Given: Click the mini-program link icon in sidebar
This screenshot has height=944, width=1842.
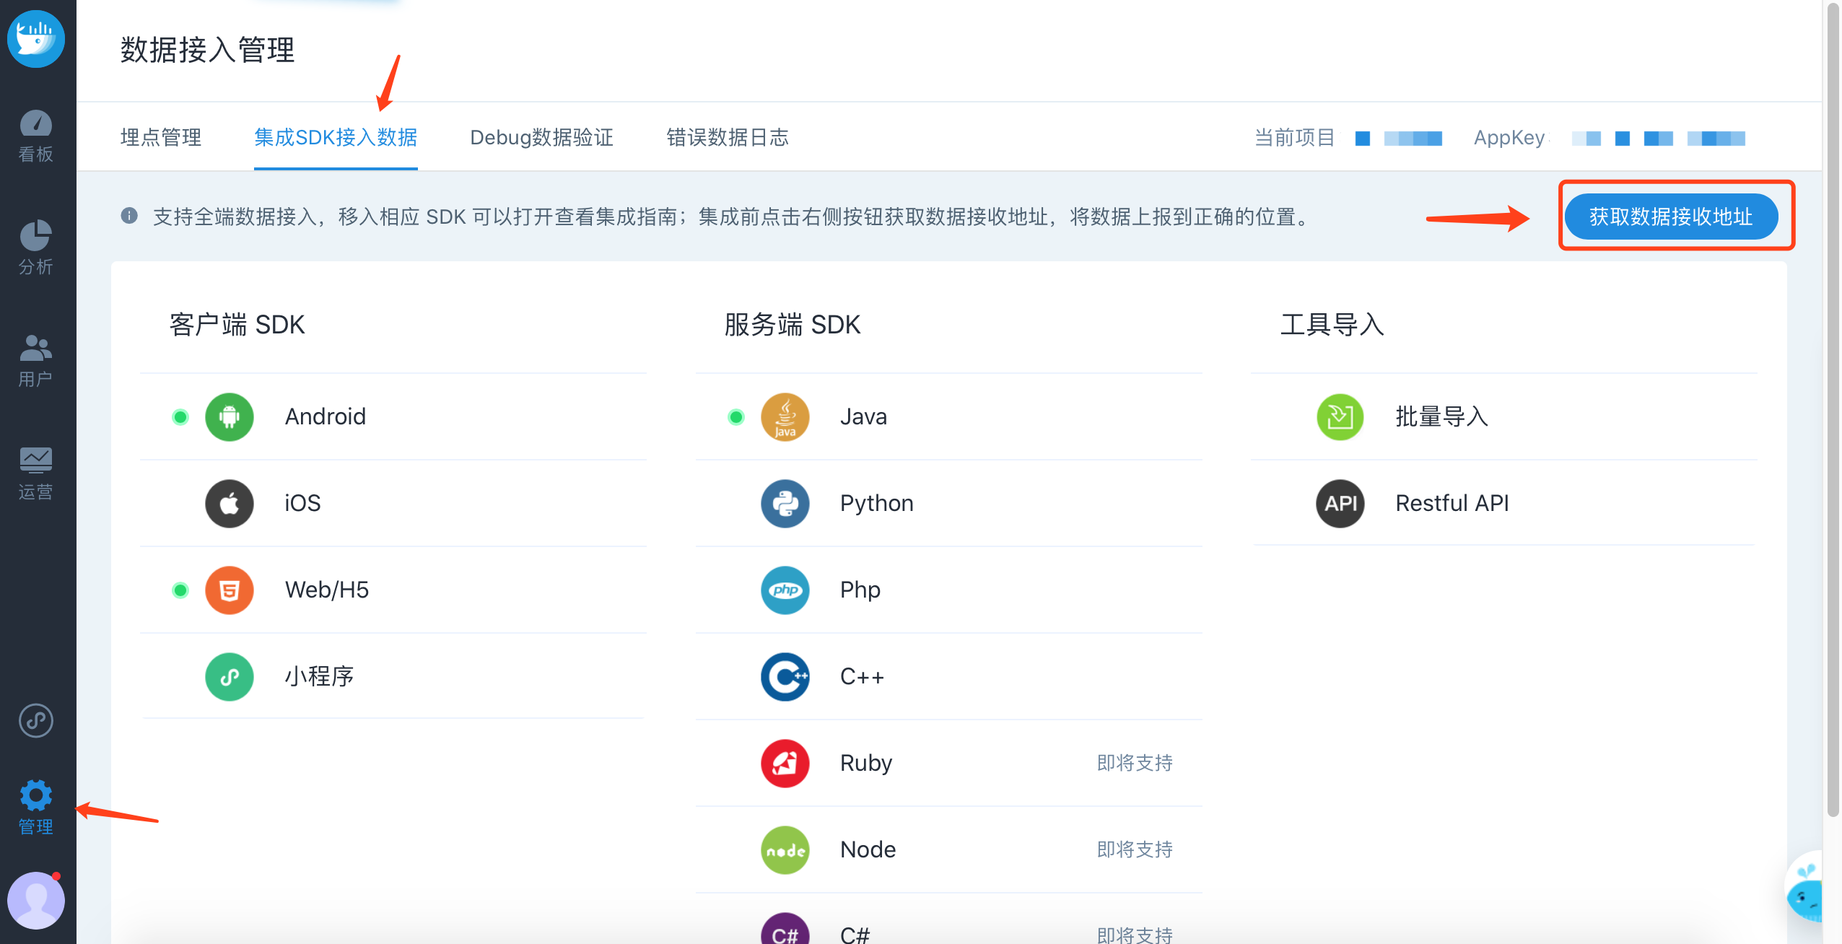Looking at the screenshot, I should tap(36, 720).
